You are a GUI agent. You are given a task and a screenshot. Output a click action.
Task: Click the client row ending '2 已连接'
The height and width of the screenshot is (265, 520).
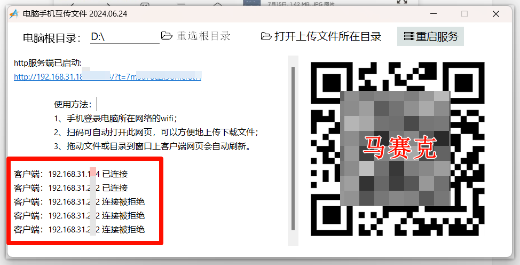(70, 188)
